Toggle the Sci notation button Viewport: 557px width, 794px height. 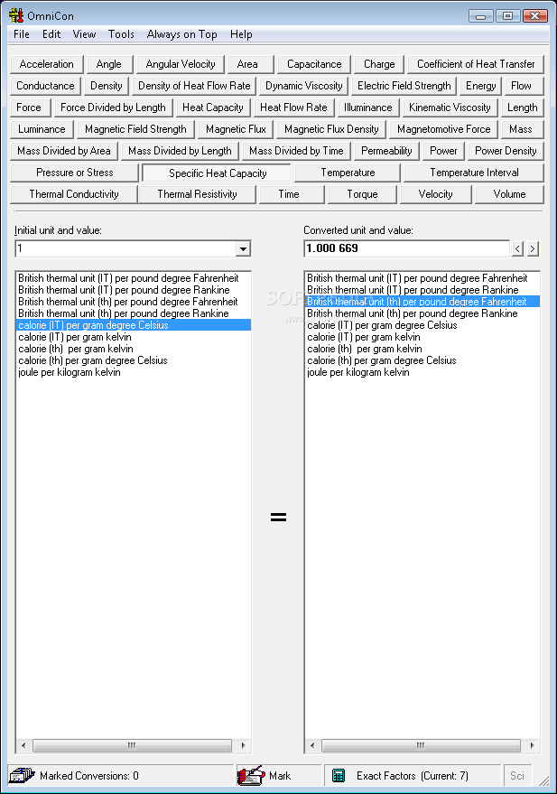pyautogui.click(x=517, y=776)
